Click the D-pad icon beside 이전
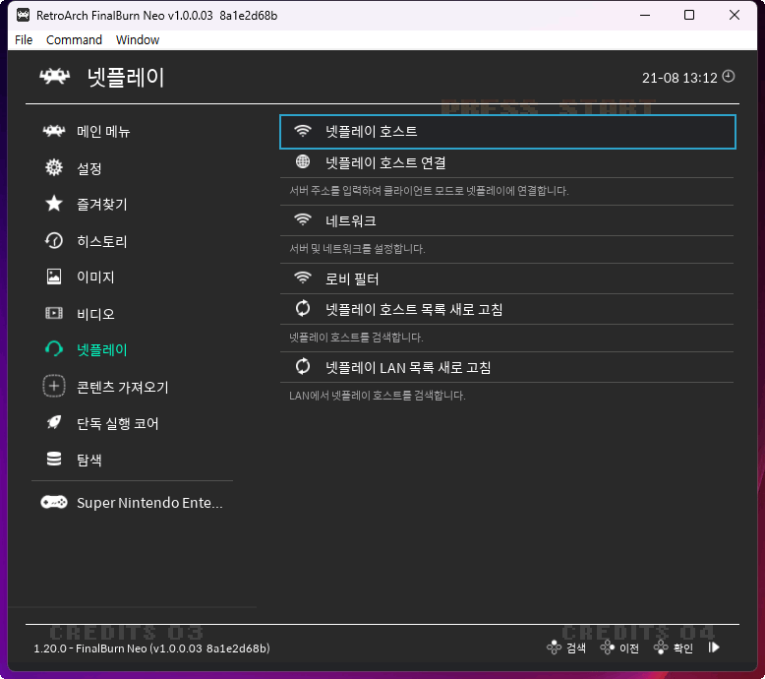This screenshot has width=765, height=679. tap(607, 648)
